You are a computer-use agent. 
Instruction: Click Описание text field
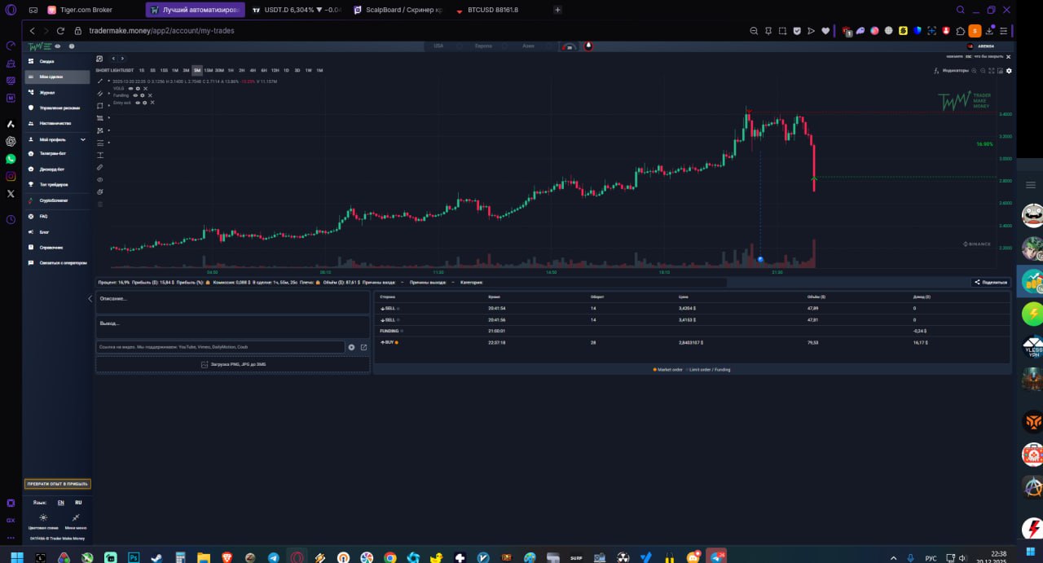(232, 302)
